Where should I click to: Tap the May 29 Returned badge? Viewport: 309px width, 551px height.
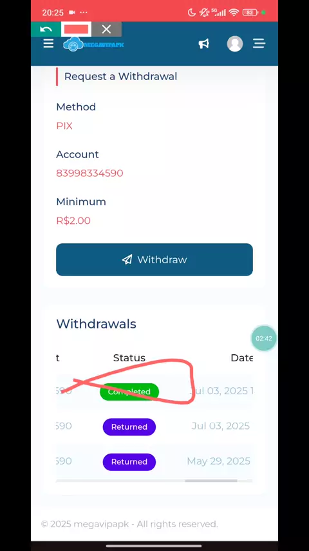point(129,462)
